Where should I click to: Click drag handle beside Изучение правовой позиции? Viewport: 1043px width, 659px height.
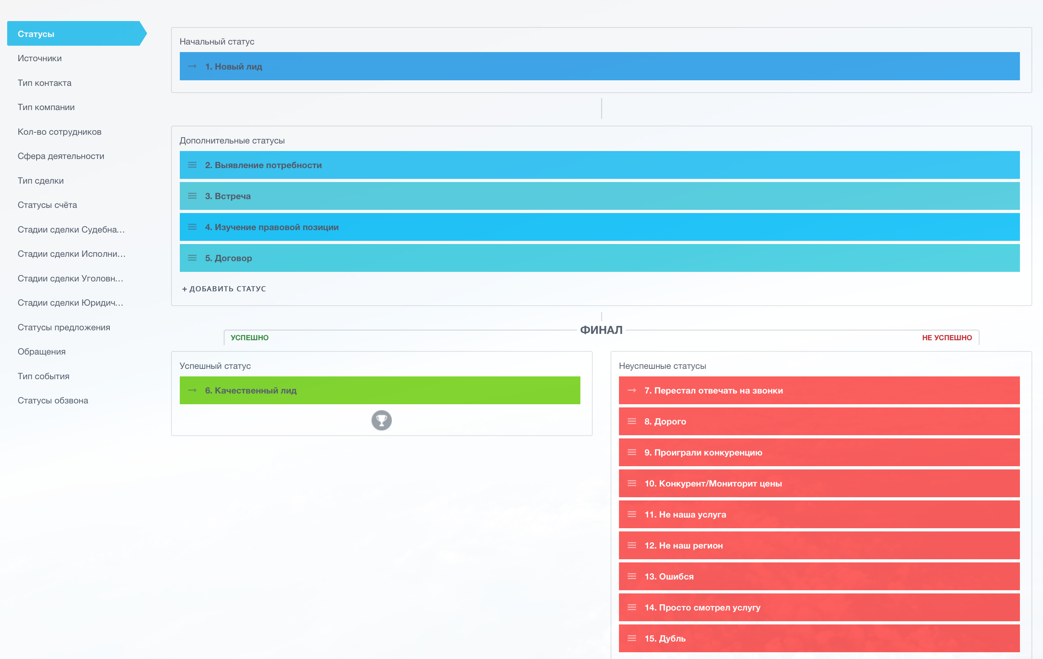192,227
